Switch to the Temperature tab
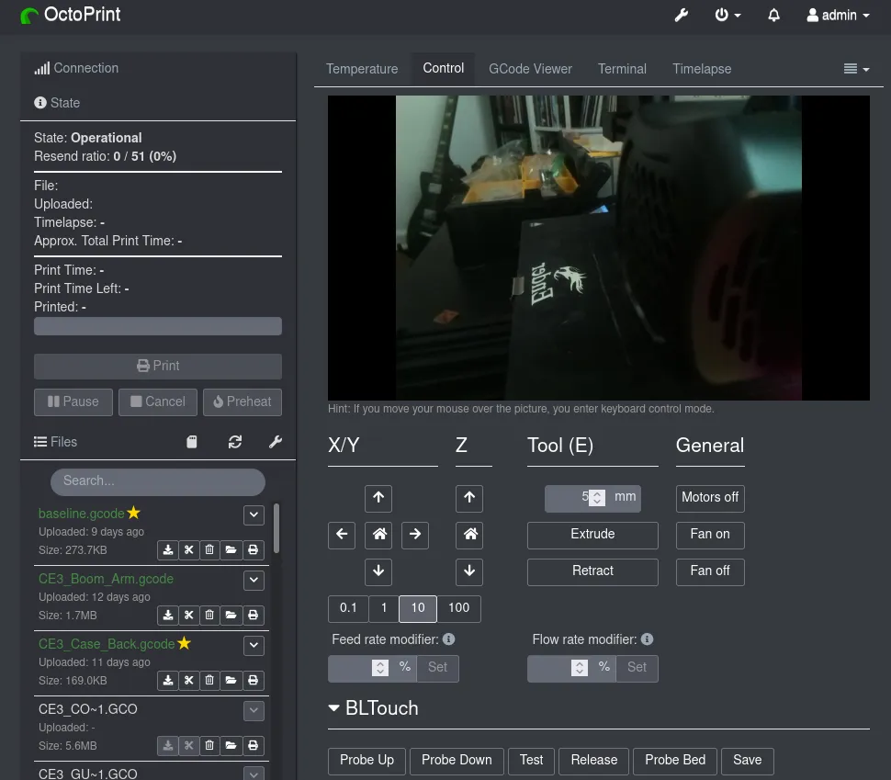Screen dimensions: 891x780 [x=362, y=69]
